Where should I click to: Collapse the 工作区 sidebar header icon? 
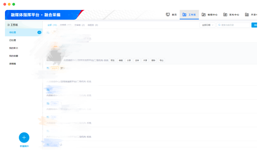[x=8, y=25]
